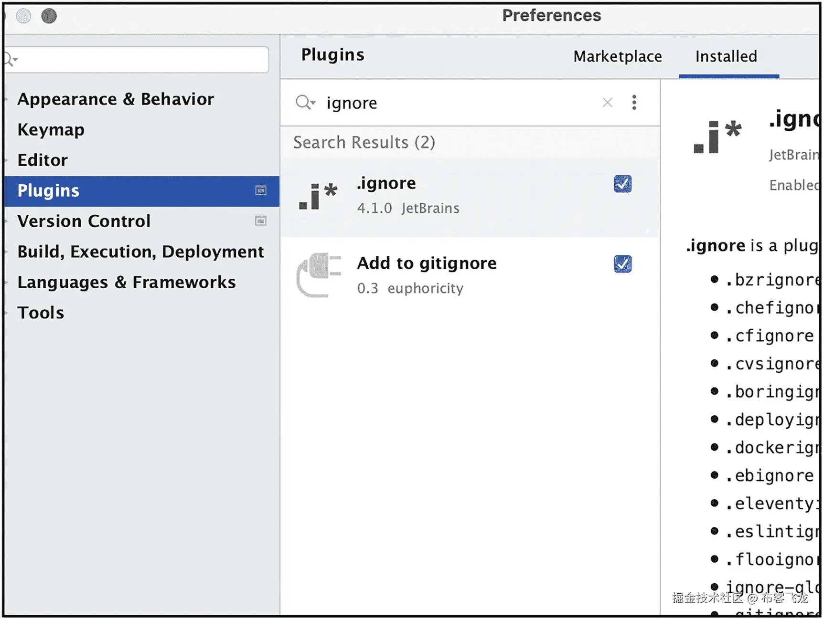Screen dimensions: 824x620
Task: Uncheck the Add to gitignore plugin
Action: pyautogui.click(x=622, y=264)
